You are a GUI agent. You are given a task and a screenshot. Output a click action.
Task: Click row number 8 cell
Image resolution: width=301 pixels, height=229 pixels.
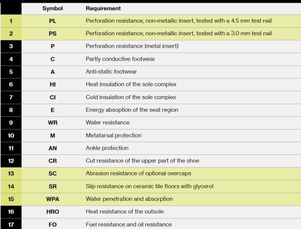pos(11,110)
